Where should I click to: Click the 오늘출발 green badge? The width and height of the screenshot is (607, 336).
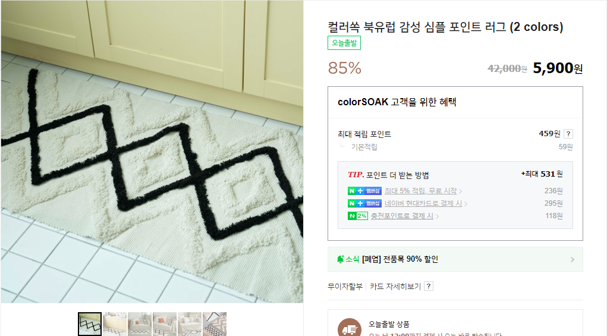(x=344, y=43)
